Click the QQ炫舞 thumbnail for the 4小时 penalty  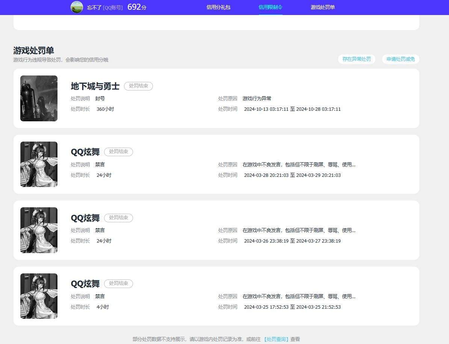point(39,296)
